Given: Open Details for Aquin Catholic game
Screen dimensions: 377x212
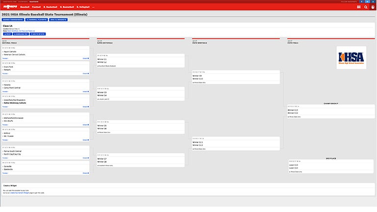Looking at the screenshot, I should [85, 58].
